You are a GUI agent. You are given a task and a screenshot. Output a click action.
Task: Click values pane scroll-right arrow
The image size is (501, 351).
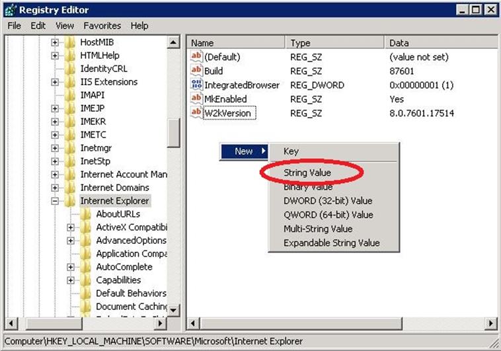(491, 323)
